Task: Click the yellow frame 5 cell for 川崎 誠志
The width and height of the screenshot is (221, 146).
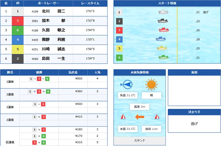Action: 18,49
